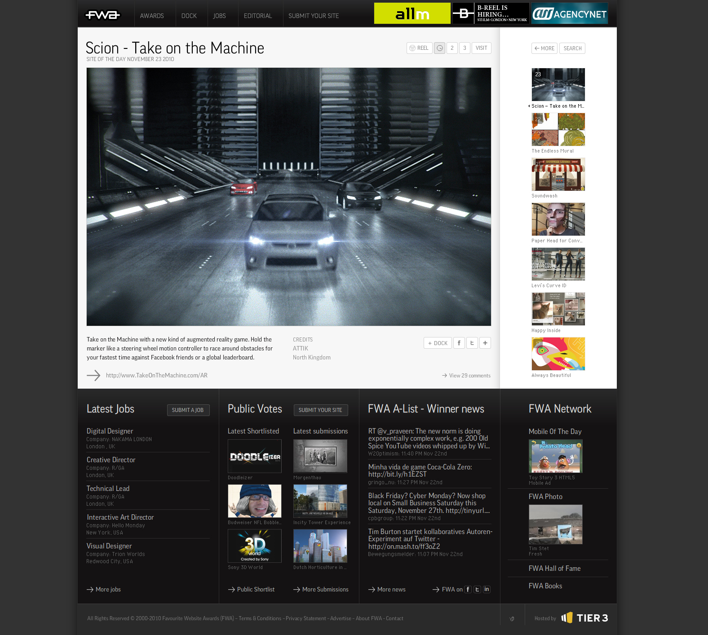Image resolution: width=708 pixels, height=635 pixels.
Task: Click the More back-arrow button
Action: [544, 48]
